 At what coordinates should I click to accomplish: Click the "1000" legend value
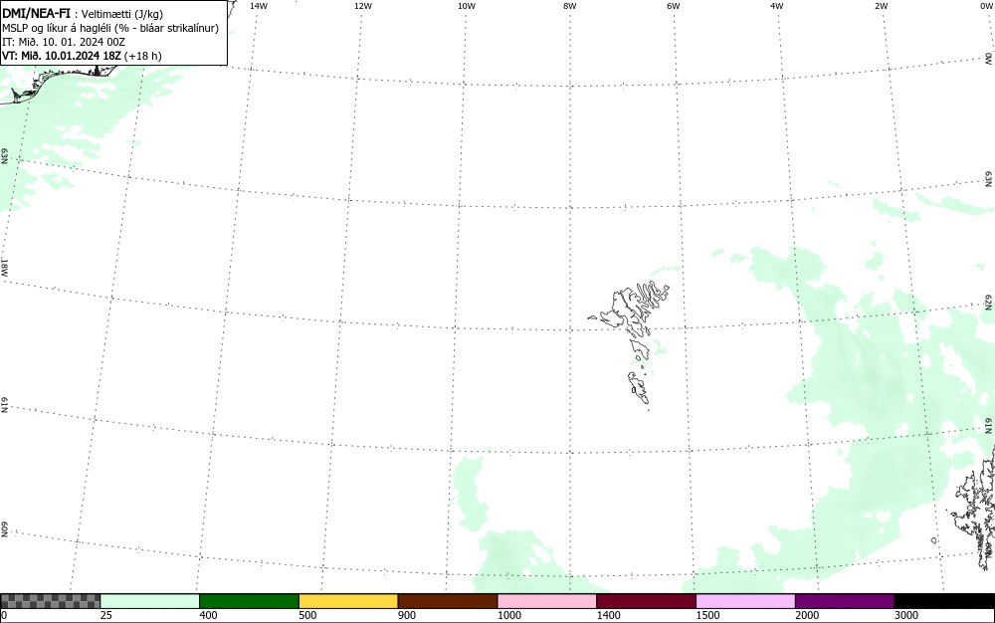(508, 615)
